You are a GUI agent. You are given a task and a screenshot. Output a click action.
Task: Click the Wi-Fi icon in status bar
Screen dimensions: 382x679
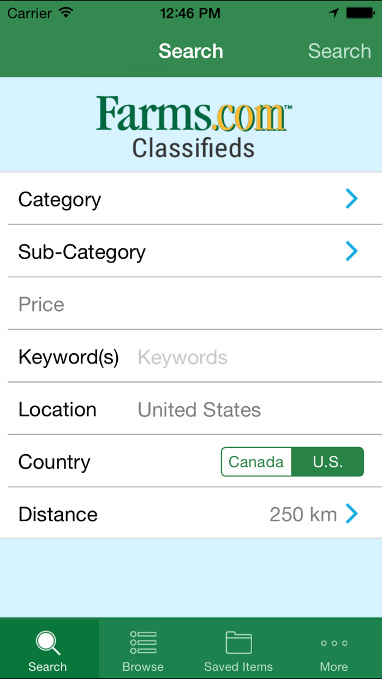[x=65, y=12]
